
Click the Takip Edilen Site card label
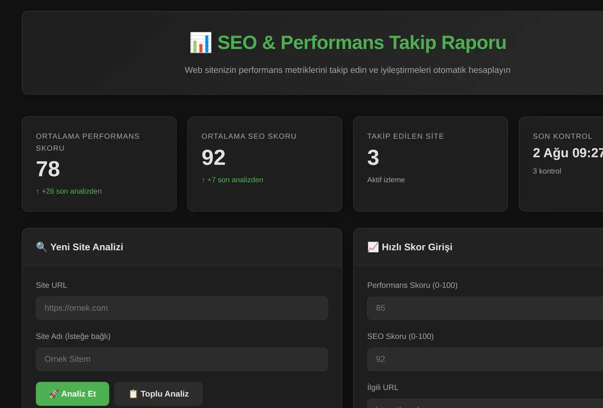(406, 136)
